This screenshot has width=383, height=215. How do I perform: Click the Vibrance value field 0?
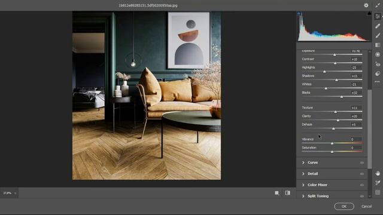tap(356, 139)
